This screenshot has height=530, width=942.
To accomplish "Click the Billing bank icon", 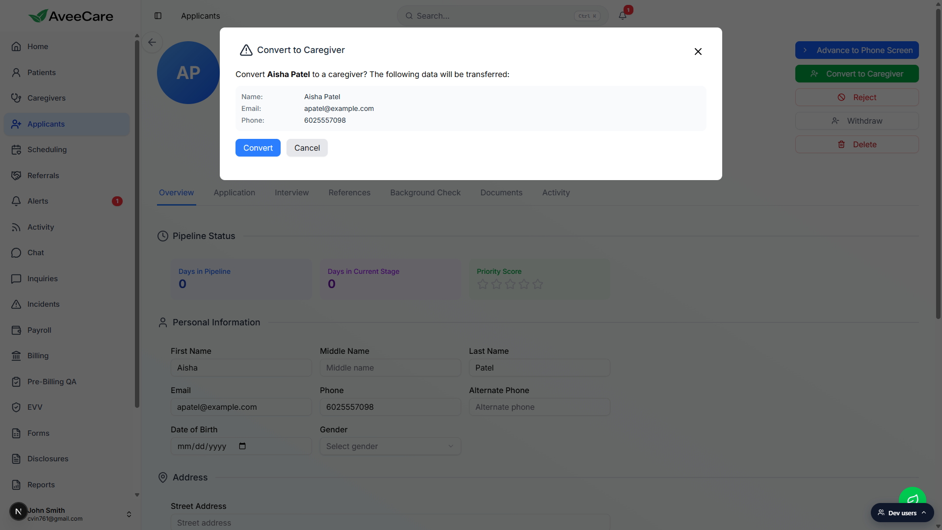I will coord(16,356).
